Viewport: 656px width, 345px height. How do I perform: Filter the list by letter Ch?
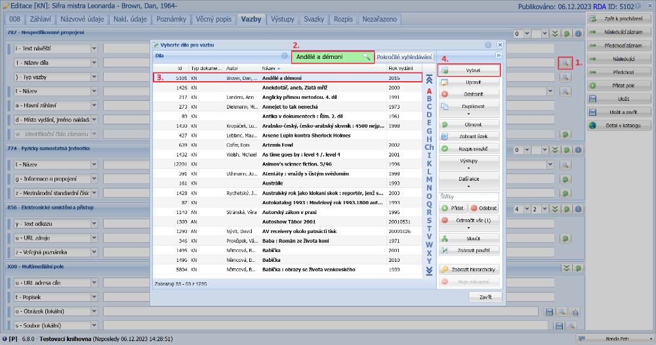(x=429, y=147)
